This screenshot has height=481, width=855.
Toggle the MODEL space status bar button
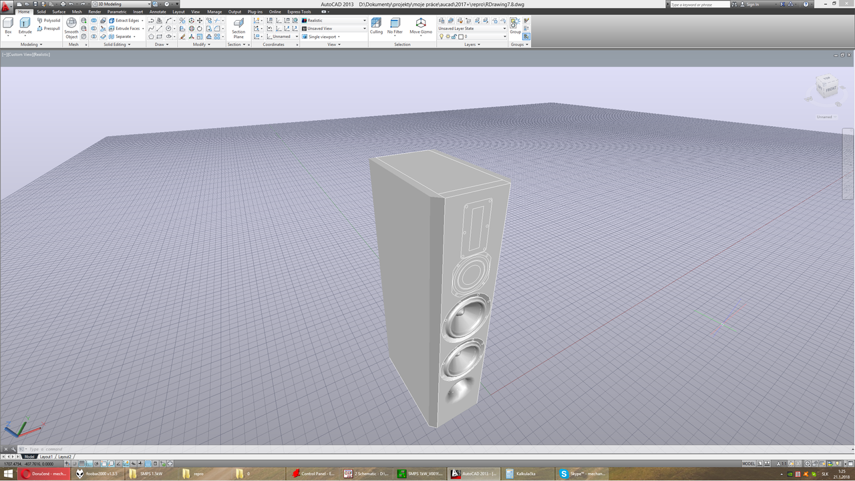[748, 464]
